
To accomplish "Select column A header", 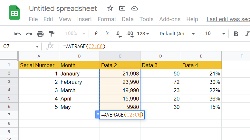I will point(39,56).
